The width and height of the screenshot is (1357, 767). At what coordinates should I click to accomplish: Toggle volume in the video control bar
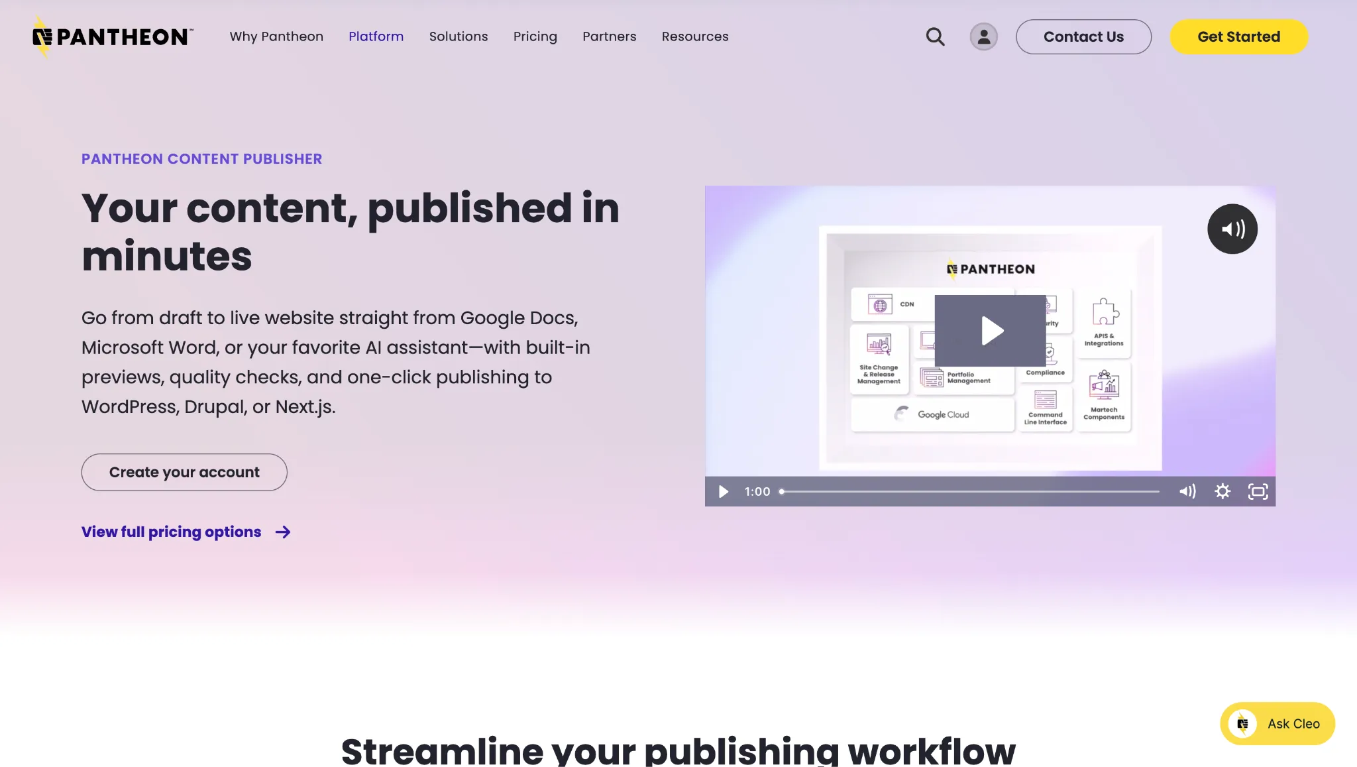pos(1187,491)
